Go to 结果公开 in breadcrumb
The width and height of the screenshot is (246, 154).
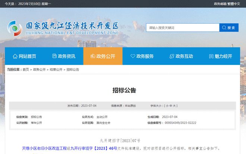coord(56,70)
